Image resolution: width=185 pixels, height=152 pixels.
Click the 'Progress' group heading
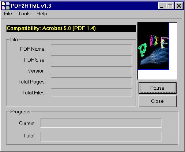[20, 112]
